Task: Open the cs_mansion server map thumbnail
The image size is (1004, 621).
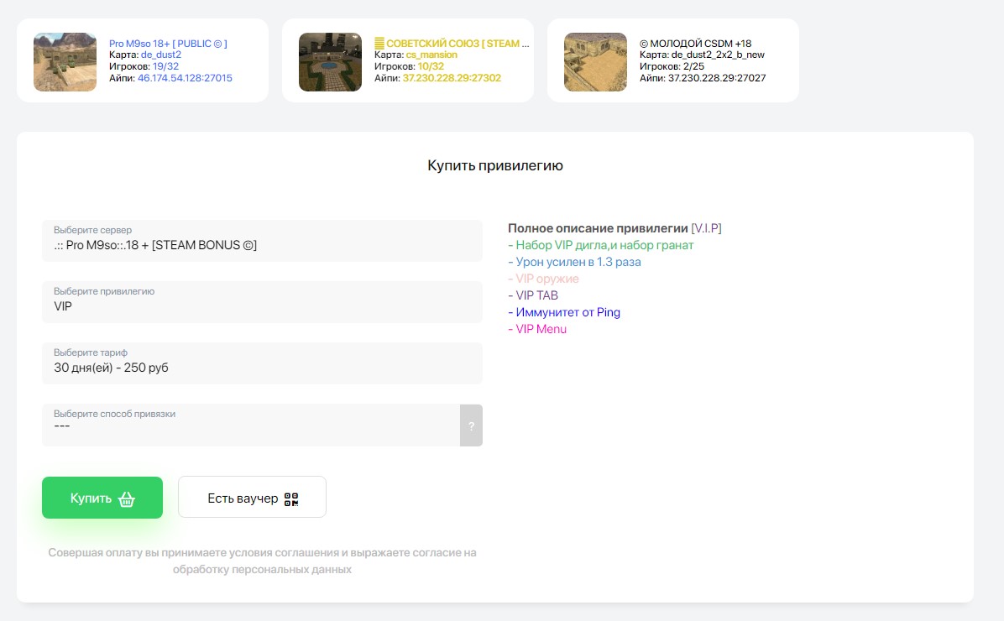Action: (330, 61)
